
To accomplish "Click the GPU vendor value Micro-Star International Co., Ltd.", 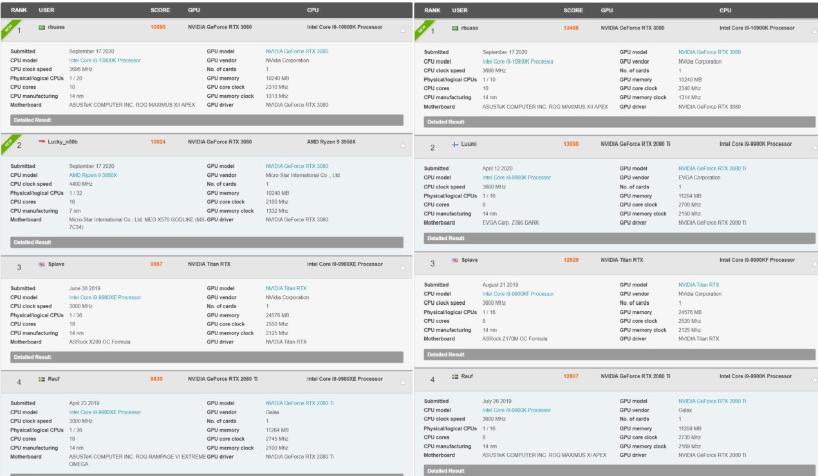I will tap(303, 175).
